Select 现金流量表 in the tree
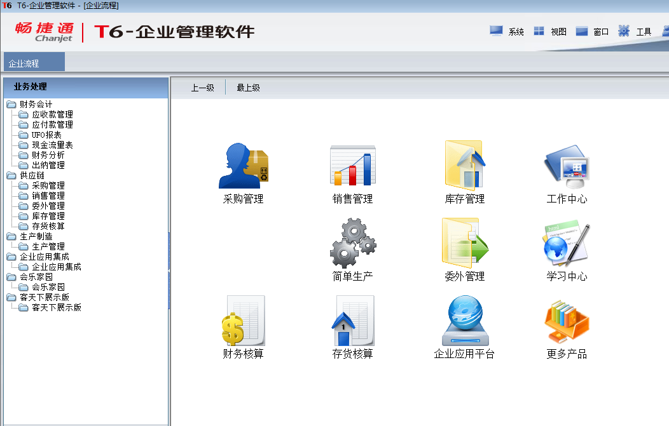The width and height of the screenshot is (669, 426). point(53,145)
